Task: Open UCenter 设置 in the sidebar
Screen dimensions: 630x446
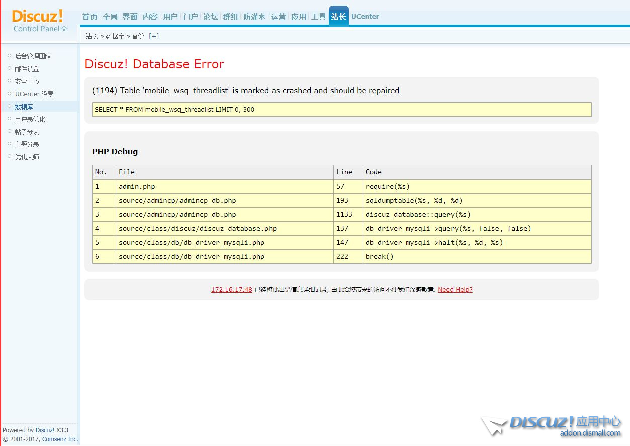Action: coord(34,94)
